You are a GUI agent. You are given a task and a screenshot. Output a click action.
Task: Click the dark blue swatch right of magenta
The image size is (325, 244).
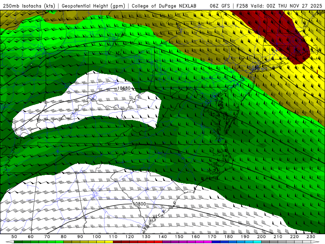pos(216,242)
